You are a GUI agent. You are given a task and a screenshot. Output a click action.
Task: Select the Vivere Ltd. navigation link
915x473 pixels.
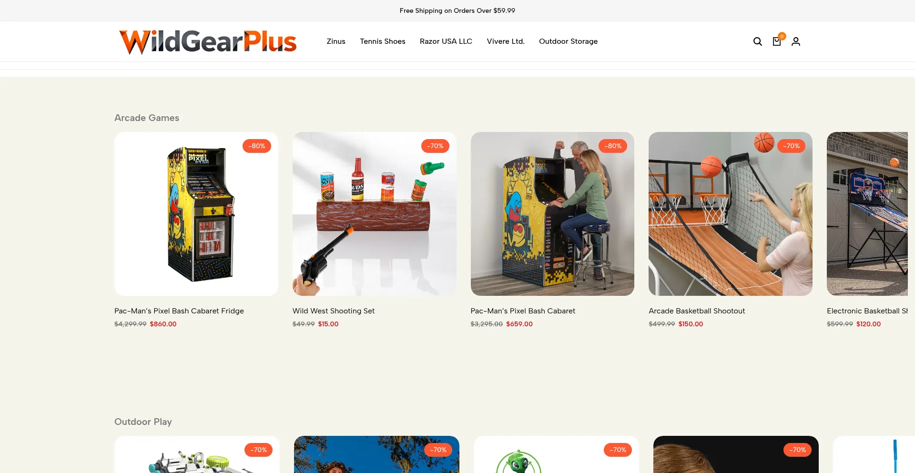tap(506, 41)
